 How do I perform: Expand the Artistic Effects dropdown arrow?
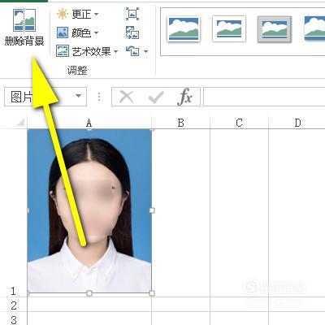115,51
